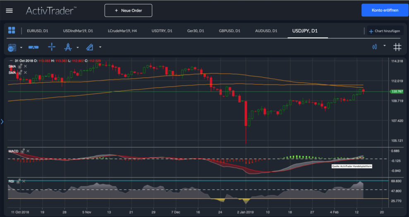Image resolution: width=409 pixels, height=217 pixels.
Task: Click the RSI indicator label
Action: pyautogui.click(x=12, y=181)
